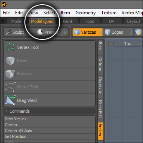The image size is (143, 143).
Task: Click the Extrude tool
Action: (x=50, y=74)
